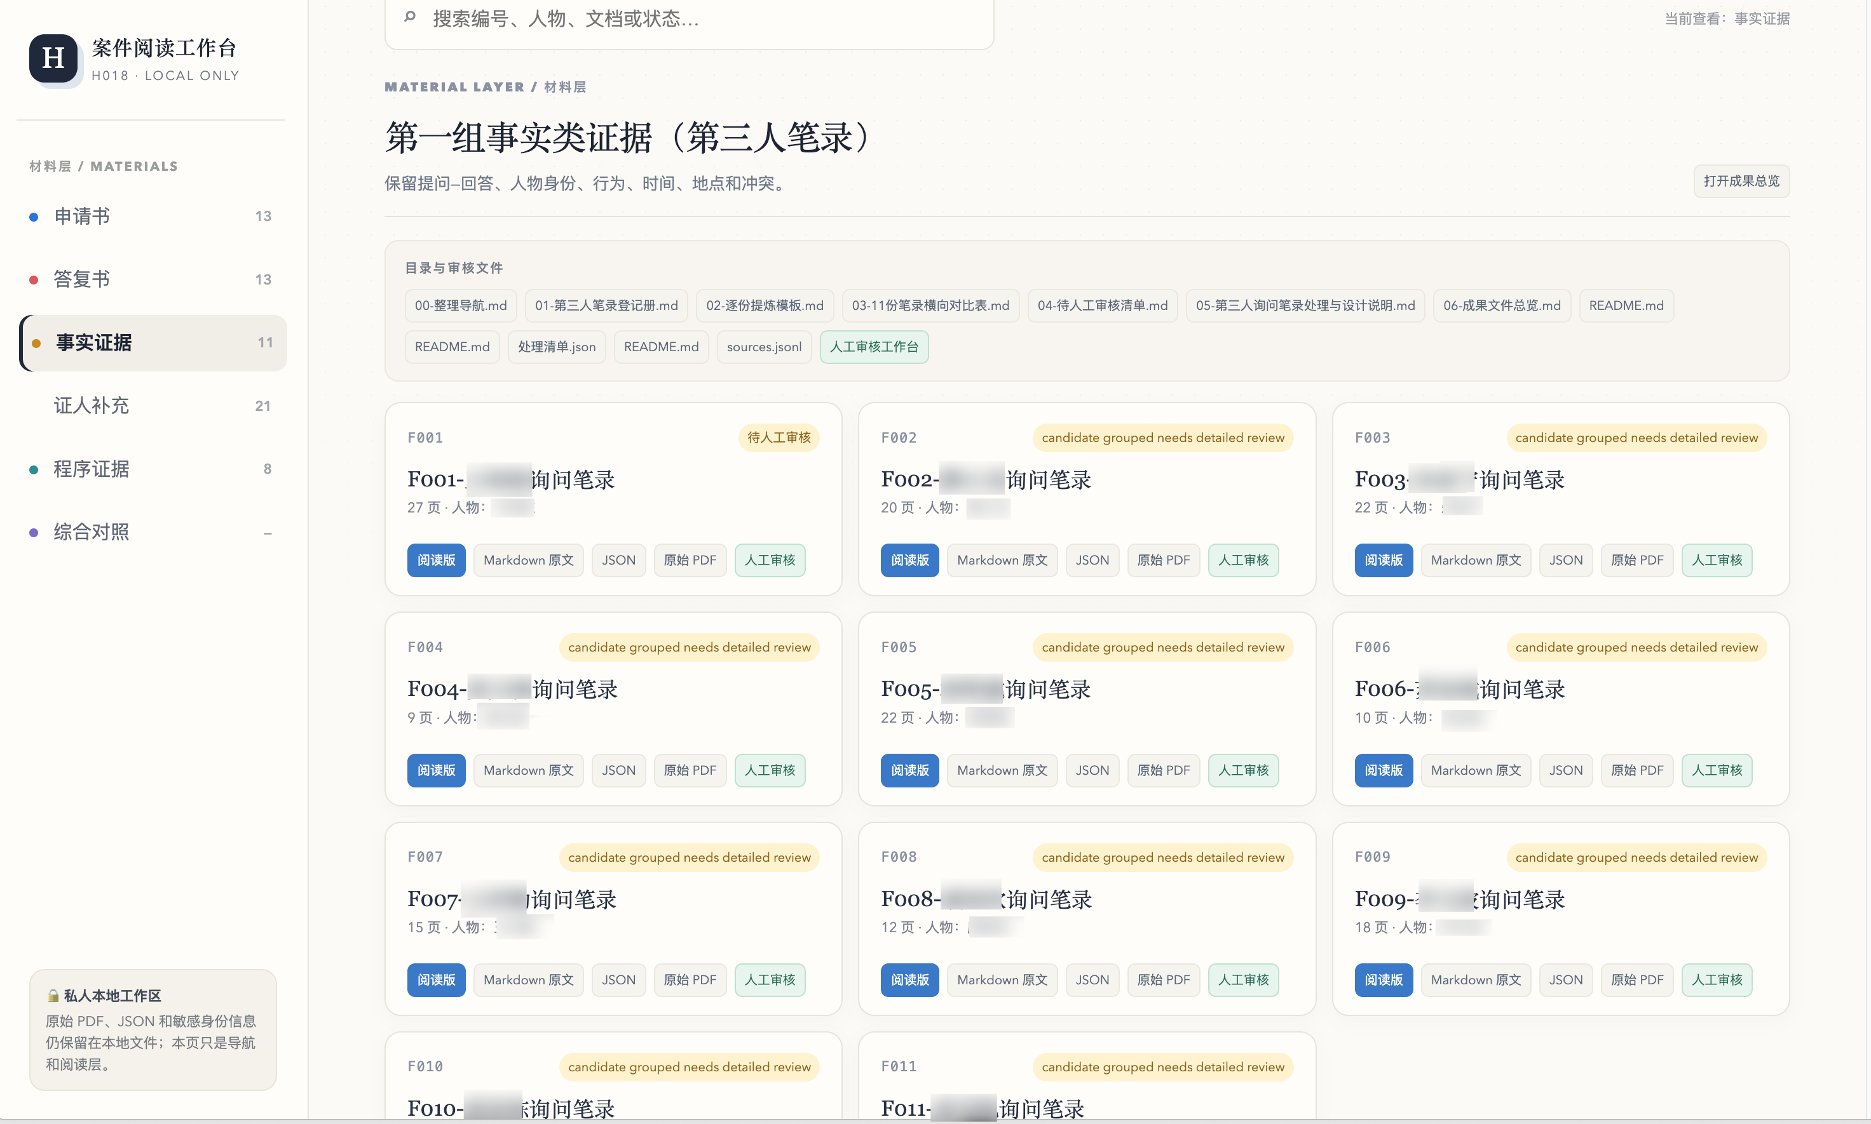Start 人工审核 on F003

point(1717,561)
